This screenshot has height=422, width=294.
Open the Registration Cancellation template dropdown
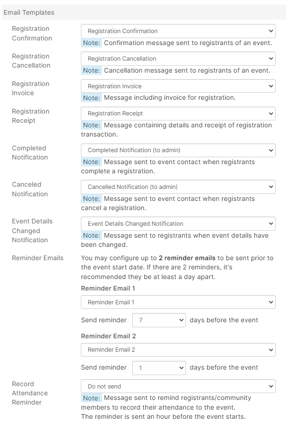click(178, 59)
